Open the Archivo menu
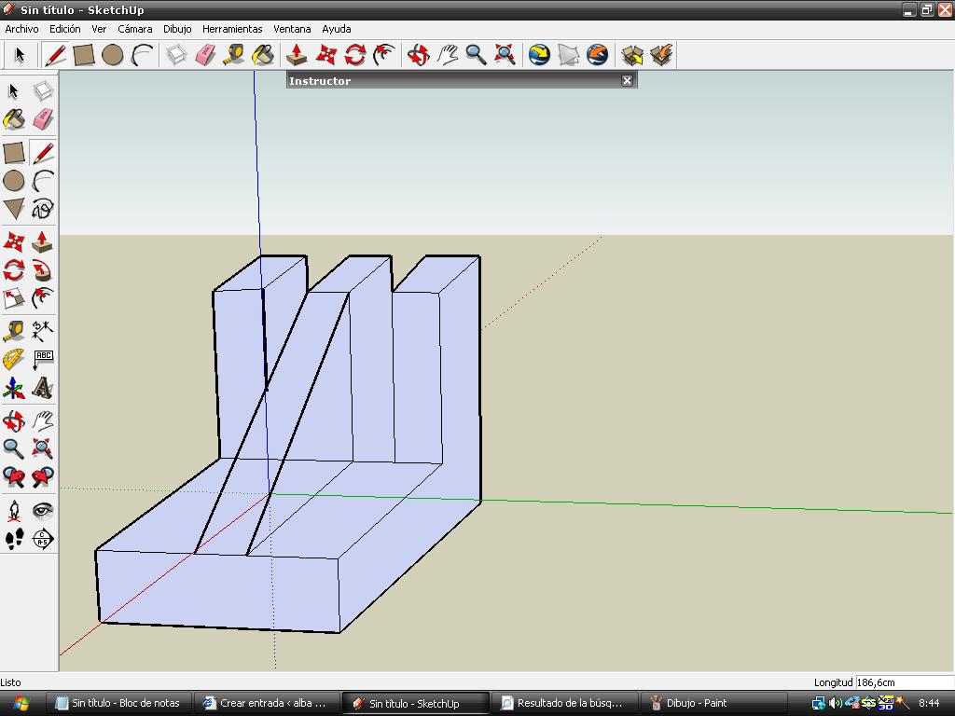Image resolution: width=955 pixels, height=716 pixels. pos(21,29)
